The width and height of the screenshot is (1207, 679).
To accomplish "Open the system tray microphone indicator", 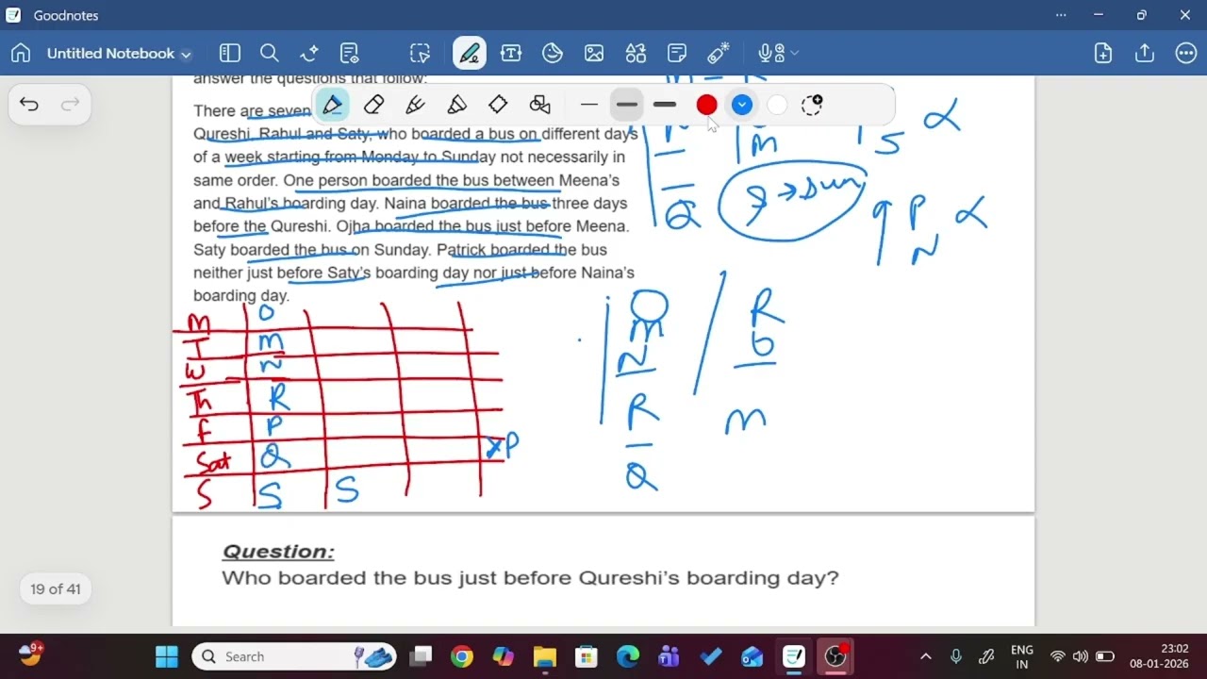I will 956,656.
